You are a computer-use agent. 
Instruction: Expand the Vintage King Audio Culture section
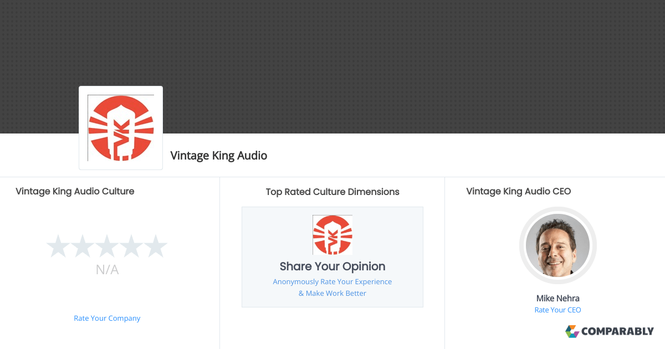point(75,191)
